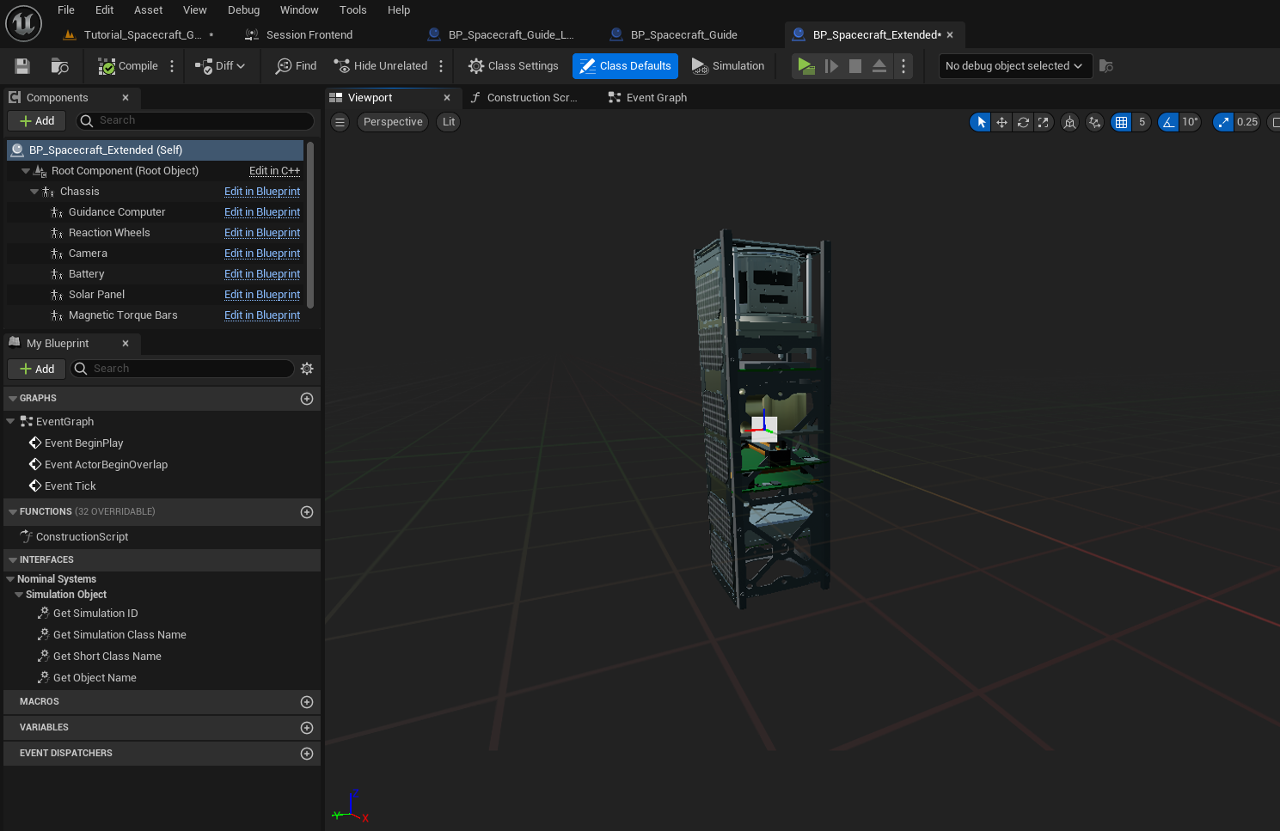Image resolution: width=1280 pixels, height=831 pixels.
Task: Click the plus icon on the VARIABLES section
Action: 307,728
